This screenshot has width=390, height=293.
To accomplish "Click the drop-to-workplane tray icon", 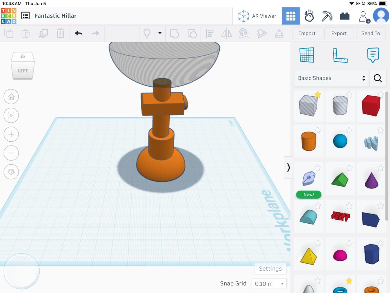I will pos(279,33).
